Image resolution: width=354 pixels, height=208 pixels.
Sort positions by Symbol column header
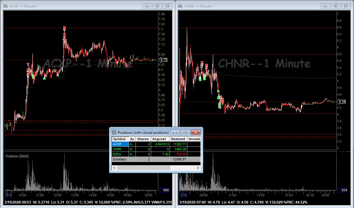[120, 139]
